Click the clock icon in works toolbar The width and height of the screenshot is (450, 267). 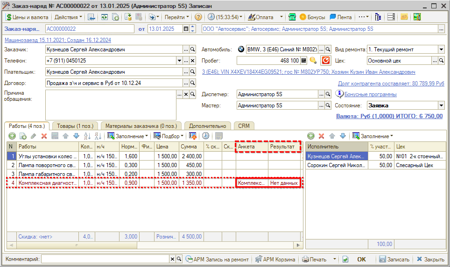[x=205, y=136]
